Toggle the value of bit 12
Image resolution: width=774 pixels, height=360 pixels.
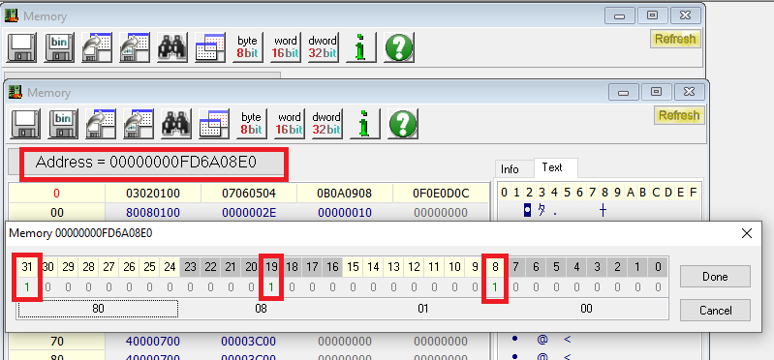coord(414,287)
